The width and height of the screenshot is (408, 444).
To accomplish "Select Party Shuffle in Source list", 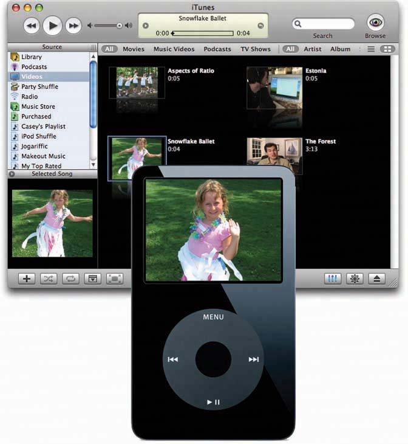I will [x=39, y=86].
